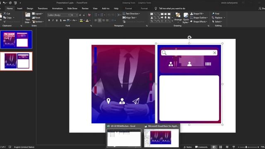The width and height of the screenshot is (265, 149).
Task: Open the font name combo box
Action: pyautogui.click(x=58, y=15)
